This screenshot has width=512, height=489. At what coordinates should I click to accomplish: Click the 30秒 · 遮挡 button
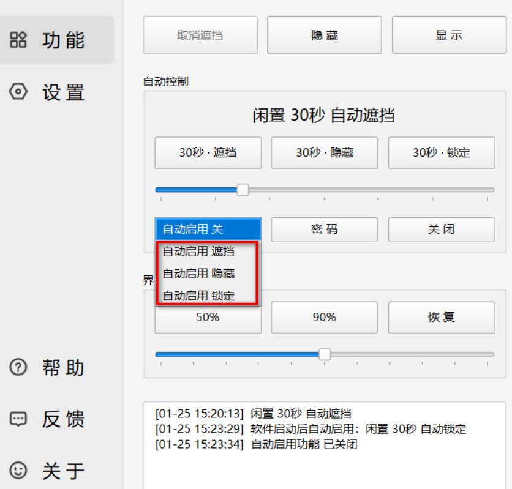click(208, 152)
